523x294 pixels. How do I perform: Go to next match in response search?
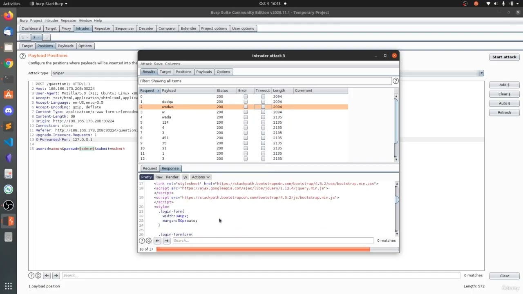[166, 241]
